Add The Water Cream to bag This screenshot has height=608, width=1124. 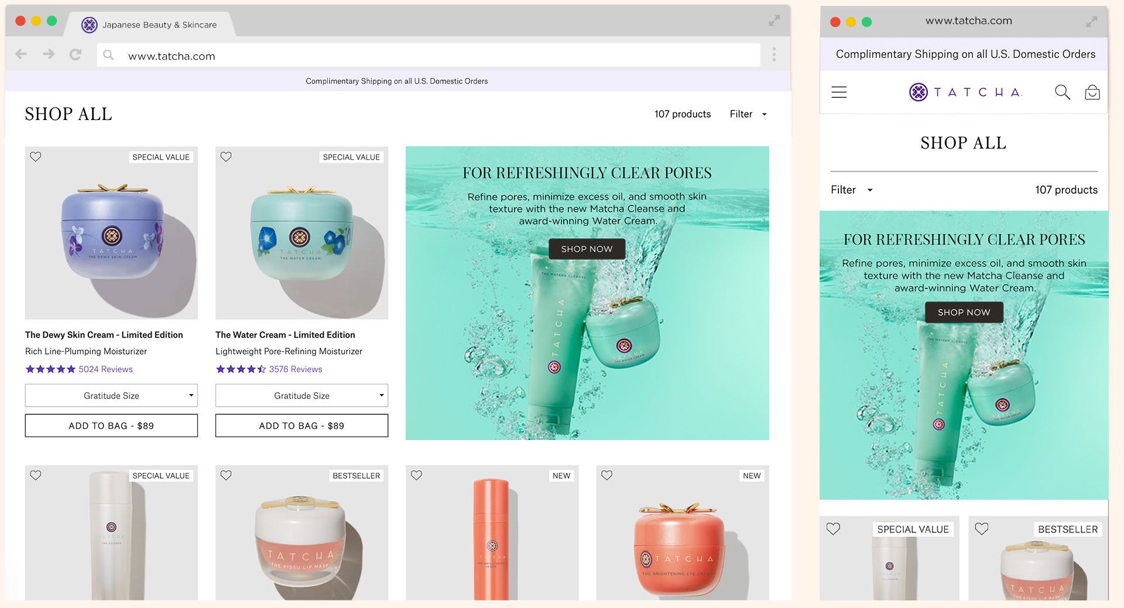coord(301,425)
